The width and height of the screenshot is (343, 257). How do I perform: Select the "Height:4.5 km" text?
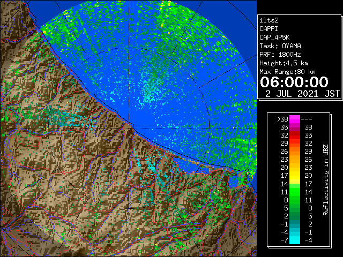pyautogui.click(x=284, y=63)
